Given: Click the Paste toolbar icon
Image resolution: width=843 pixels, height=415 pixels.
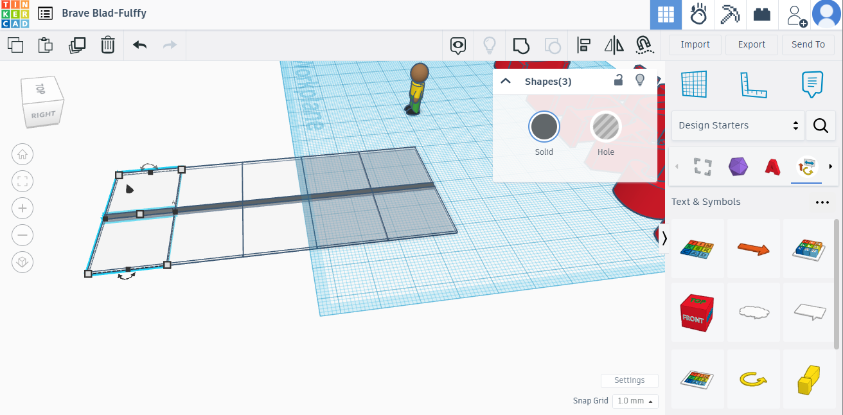Looking at the screenshot, I should click(45, 45).
